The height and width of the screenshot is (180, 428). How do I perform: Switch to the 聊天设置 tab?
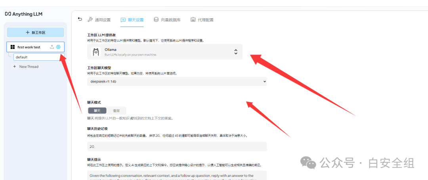tap(132, 19)
